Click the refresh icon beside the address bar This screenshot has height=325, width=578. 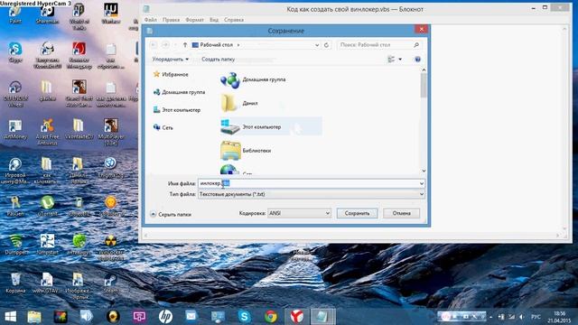pos(326,45)
